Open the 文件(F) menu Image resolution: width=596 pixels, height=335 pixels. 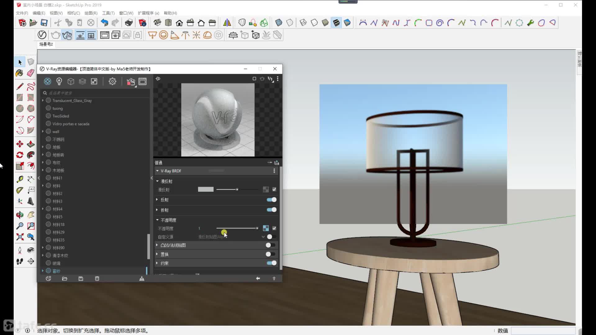(x=22, y=13)
